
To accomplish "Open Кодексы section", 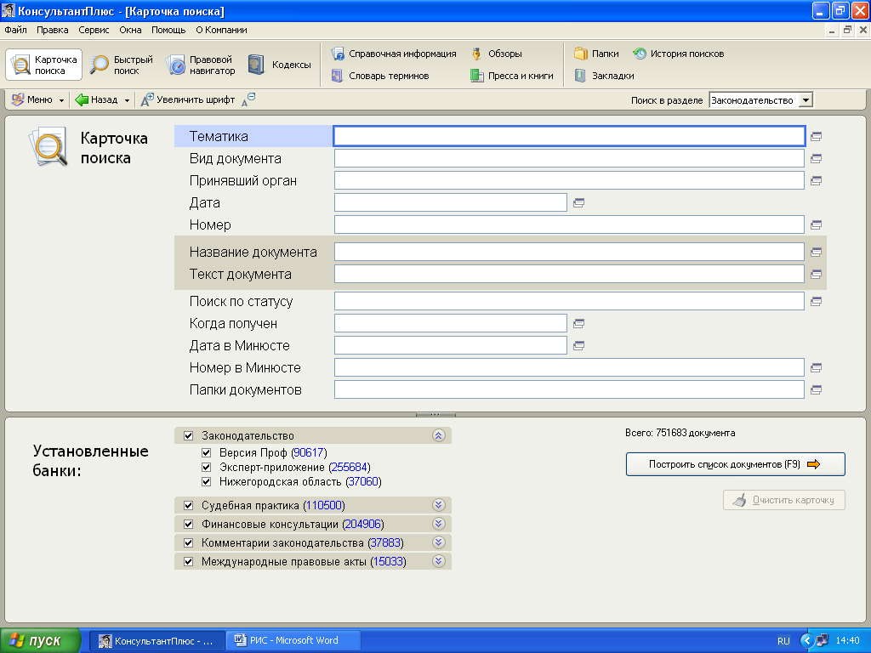I will click(279, 65).
